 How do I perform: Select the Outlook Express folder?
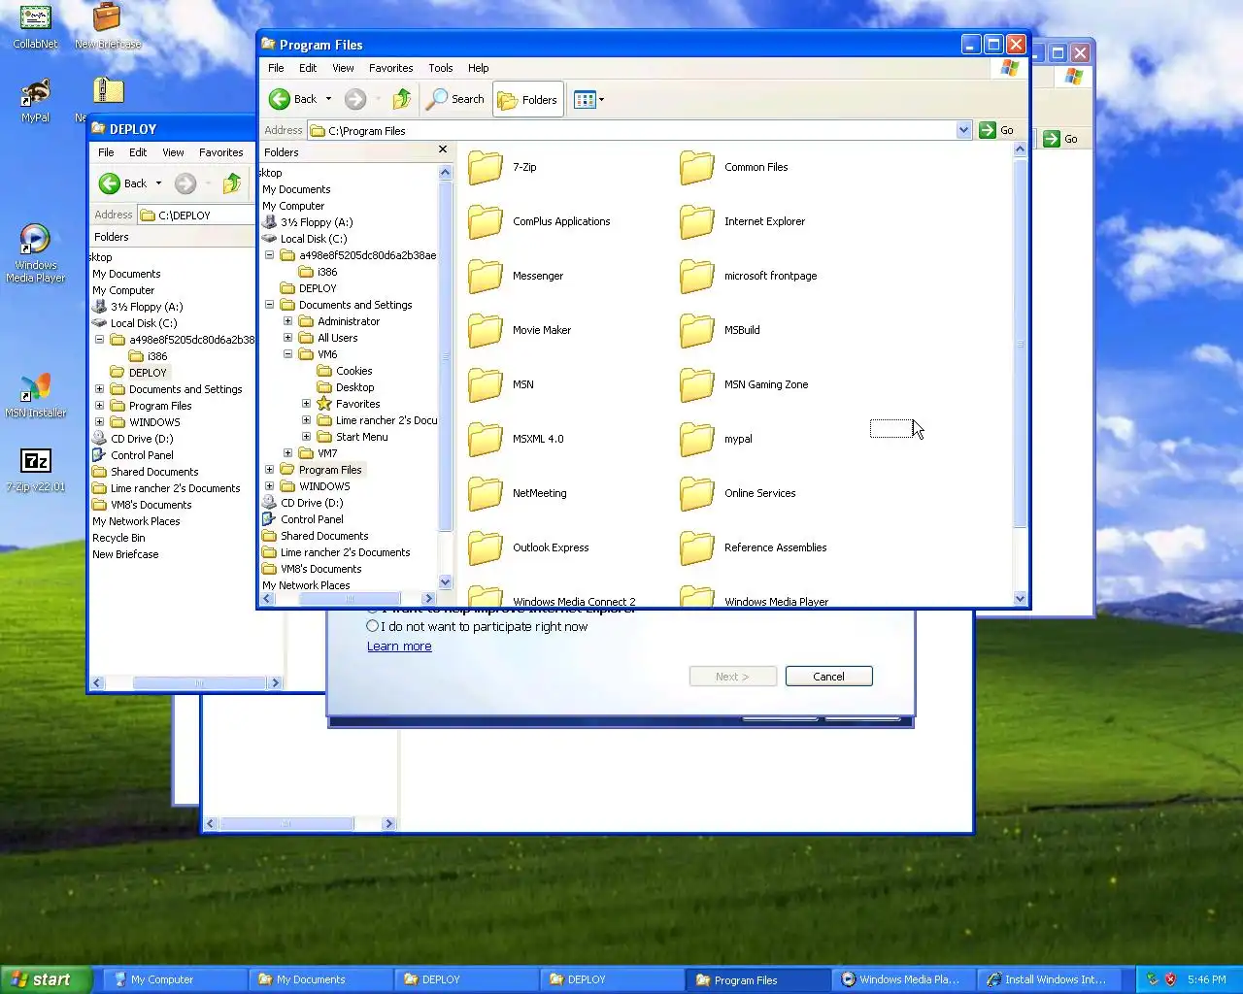(x=529, y=547)
